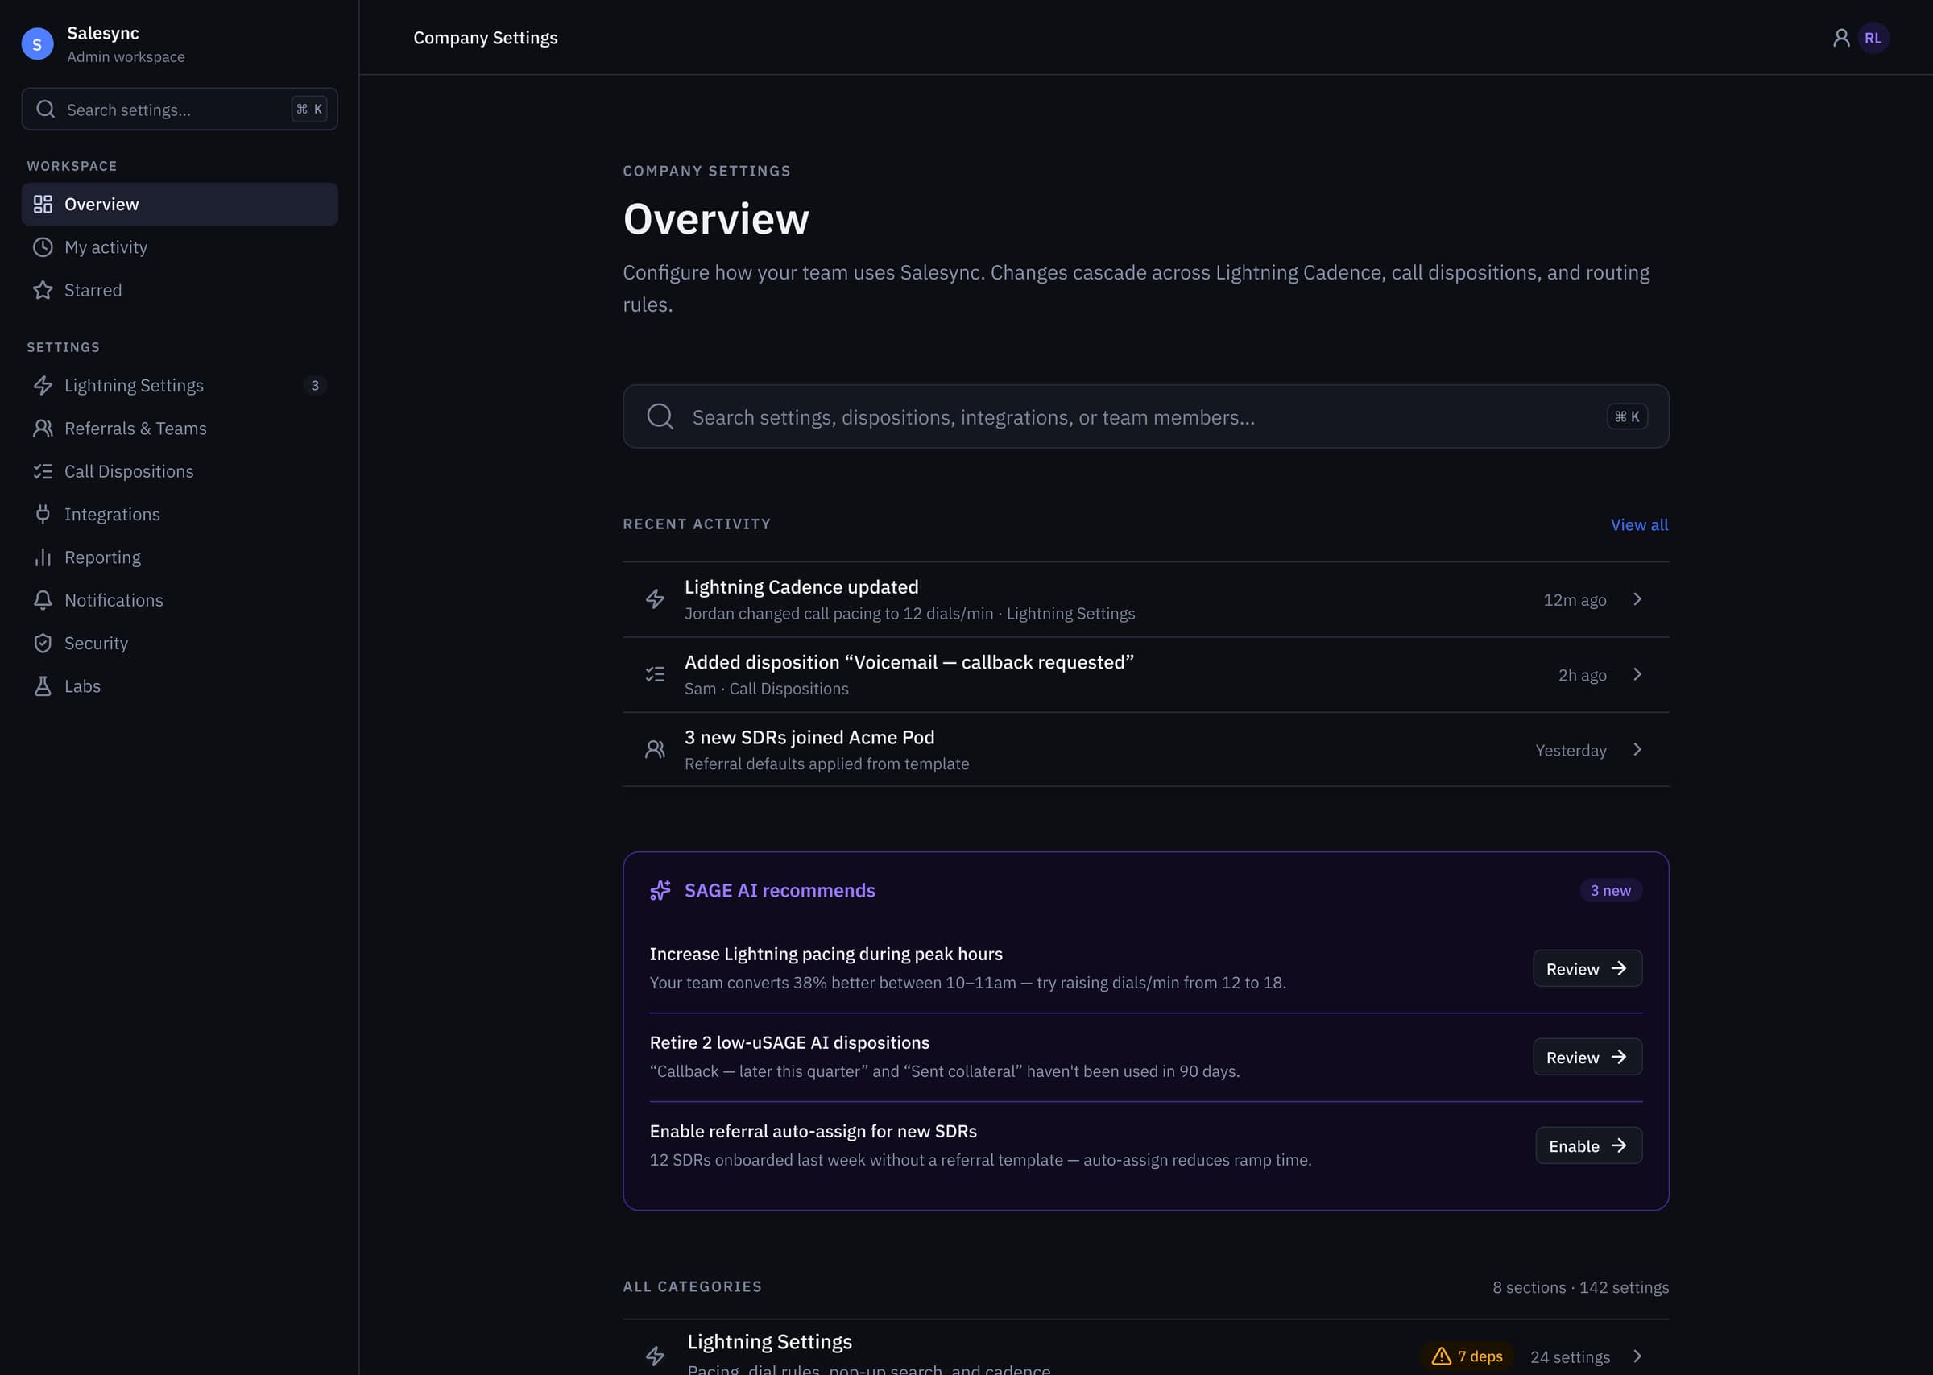Click bolt icon beside Lightning Cadence updated

pos(655,599)
